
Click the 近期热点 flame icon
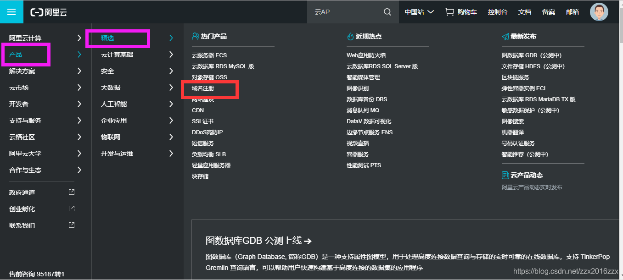[x=350, y=36]
